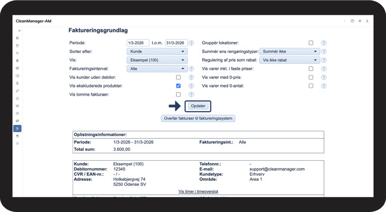Viewport: 386px width, 212px height.
Task: Click the Total sum value 3.600,00
Action: (x=122, y=149)
